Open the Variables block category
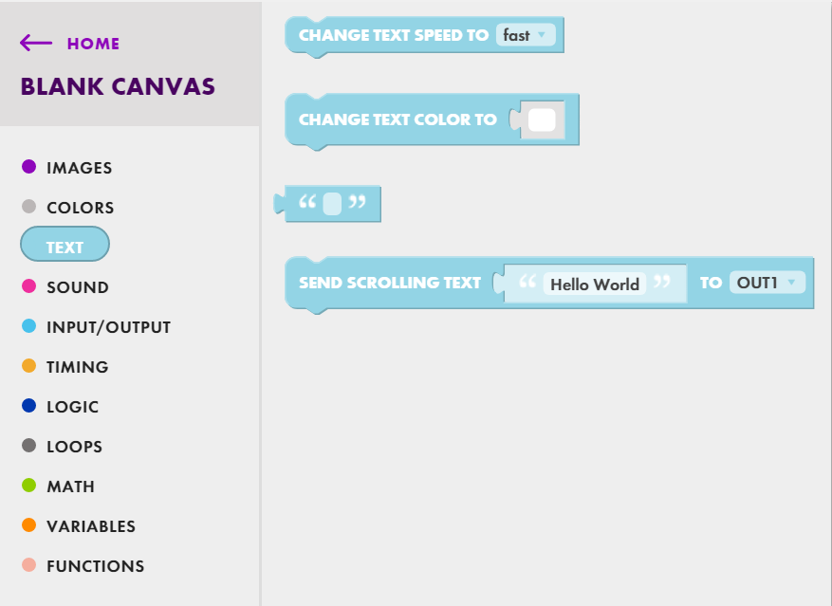This screenshot has width=832, height=606. 90,525
